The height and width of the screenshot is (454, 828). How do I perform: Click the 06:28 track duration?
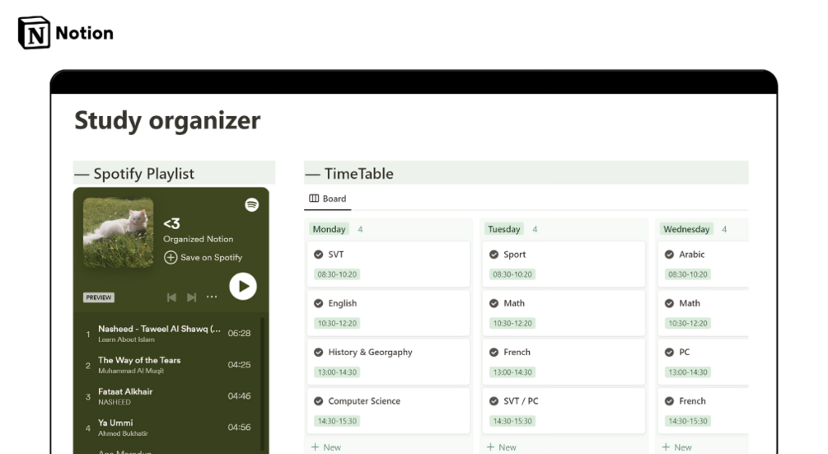click(x=239, y=333)
